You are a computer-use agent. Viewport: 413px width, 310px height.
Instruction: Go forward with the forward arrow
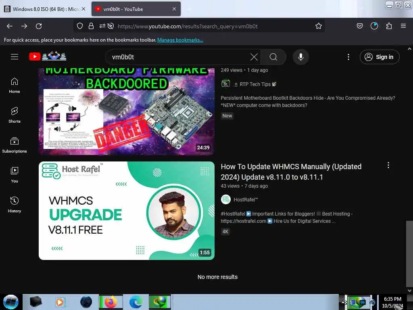[x=24, y=26]
